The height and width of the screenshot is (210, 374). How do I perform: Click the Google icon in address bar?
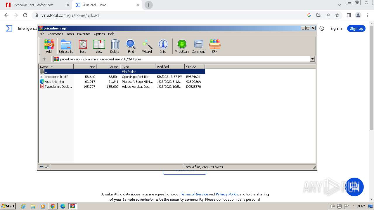[x=309, y=15]
